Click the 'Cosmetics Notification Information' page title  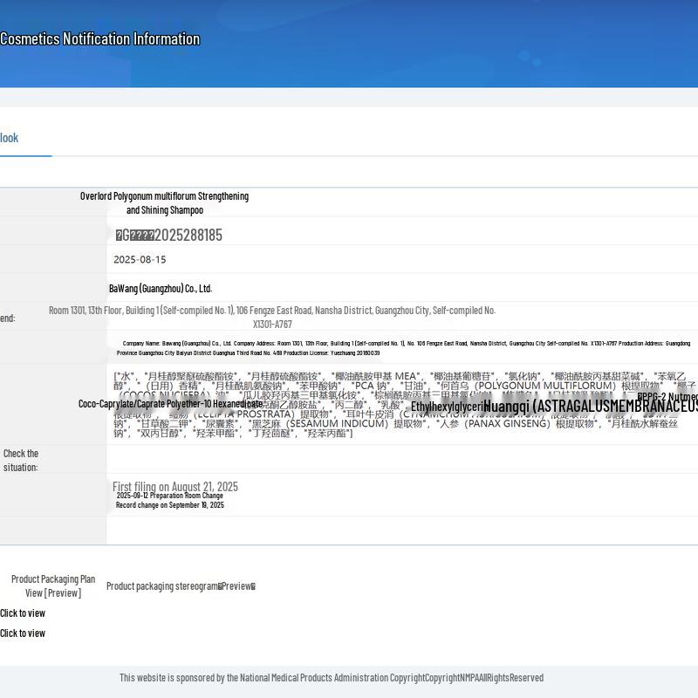coord(99,39)
